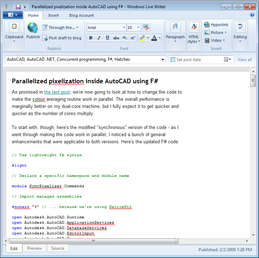Click the Clear formatting icon
The width and height of the screenshot is (259, 258).
tap(146, 28)
